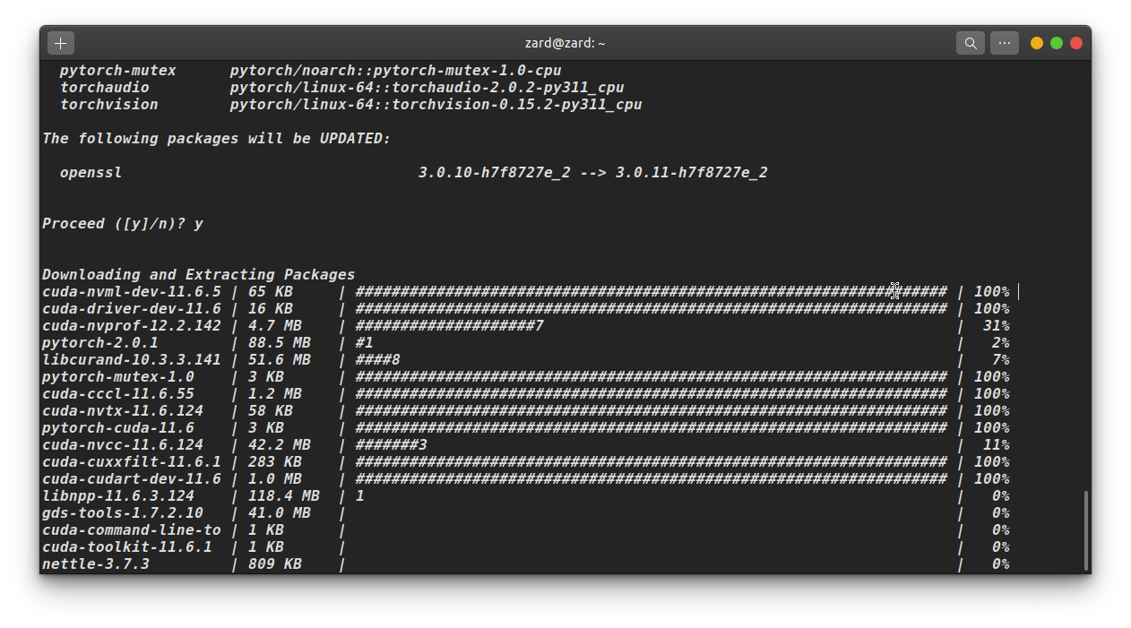The image size is (1131, 628).
Task: Click the 'Proceed ([y]/n)? y' prompt line
Action: 123,224
